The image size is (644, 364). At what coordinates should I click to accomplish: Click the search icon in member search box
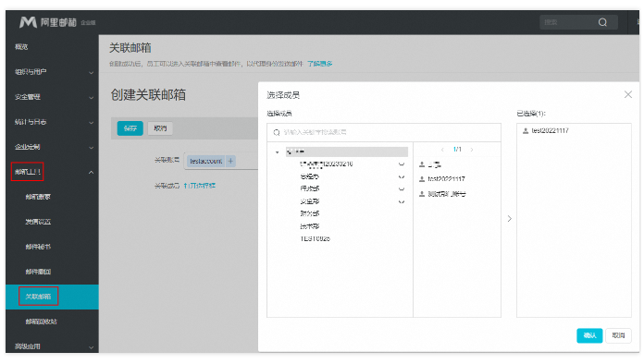[277, 132]
